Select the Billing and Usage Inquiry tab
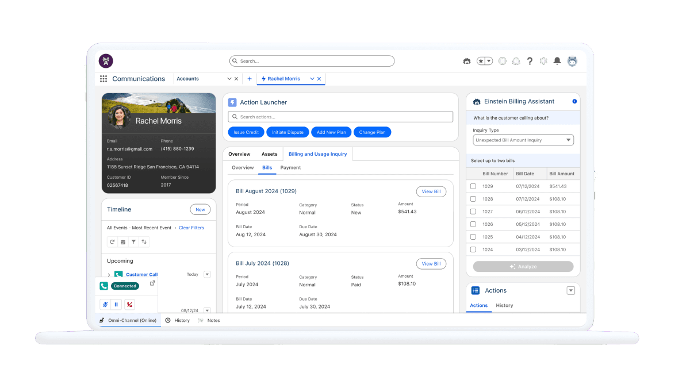The width and height of the screenshot is (690, 388). (x=318, y=154)
